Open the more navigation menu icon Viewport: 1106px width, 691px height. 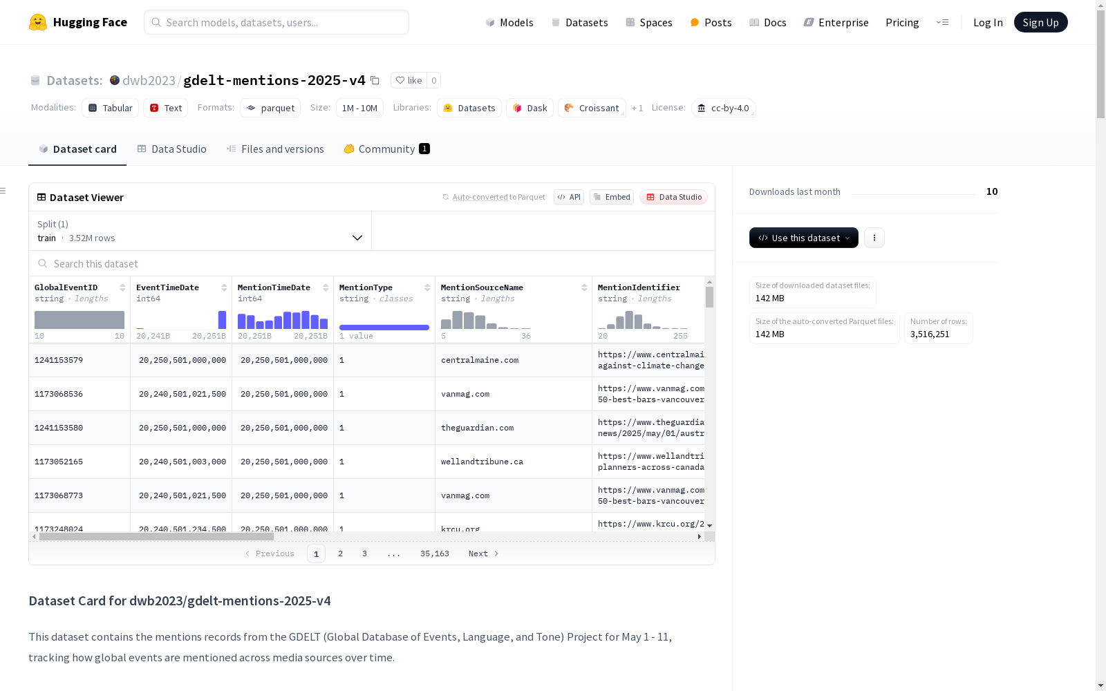coord(942,22)
